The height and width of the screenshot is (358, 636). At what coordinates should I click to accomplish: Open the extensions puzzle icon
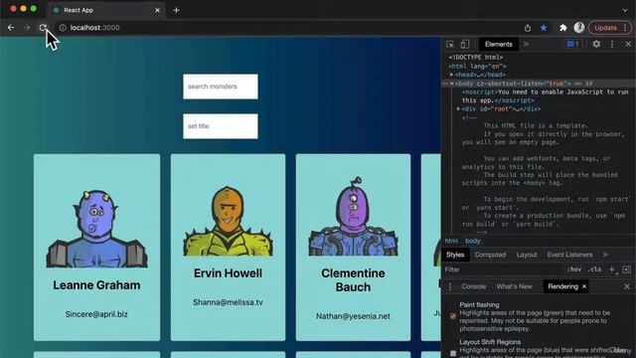tap(563, 28)
